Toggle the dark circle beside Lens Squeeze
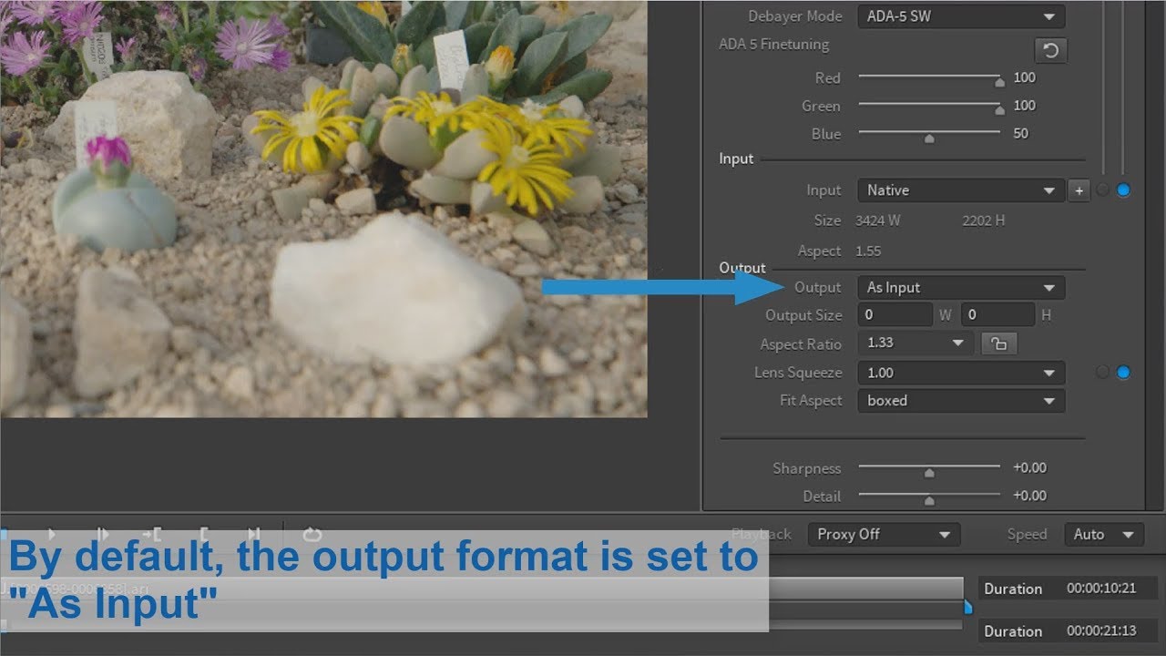 coord(1103,372)
